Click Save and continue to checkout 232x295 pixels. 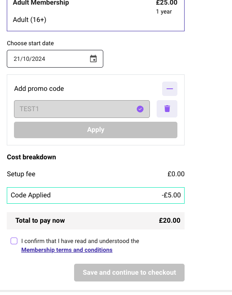[x=129, y=273]
